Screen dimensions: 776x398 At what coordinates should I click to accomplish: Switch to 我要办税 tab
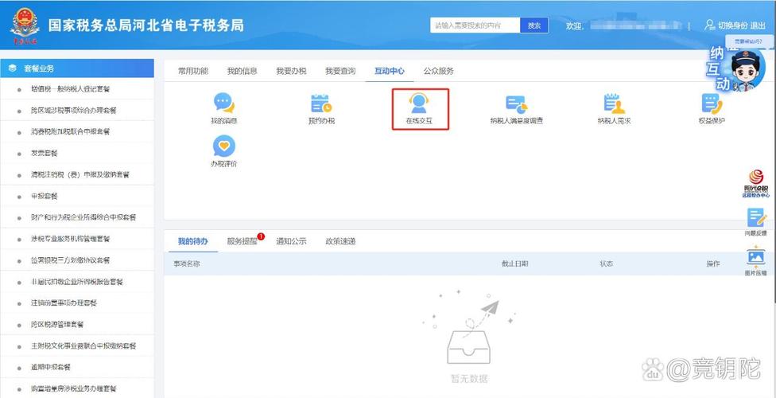click(291, 71)
